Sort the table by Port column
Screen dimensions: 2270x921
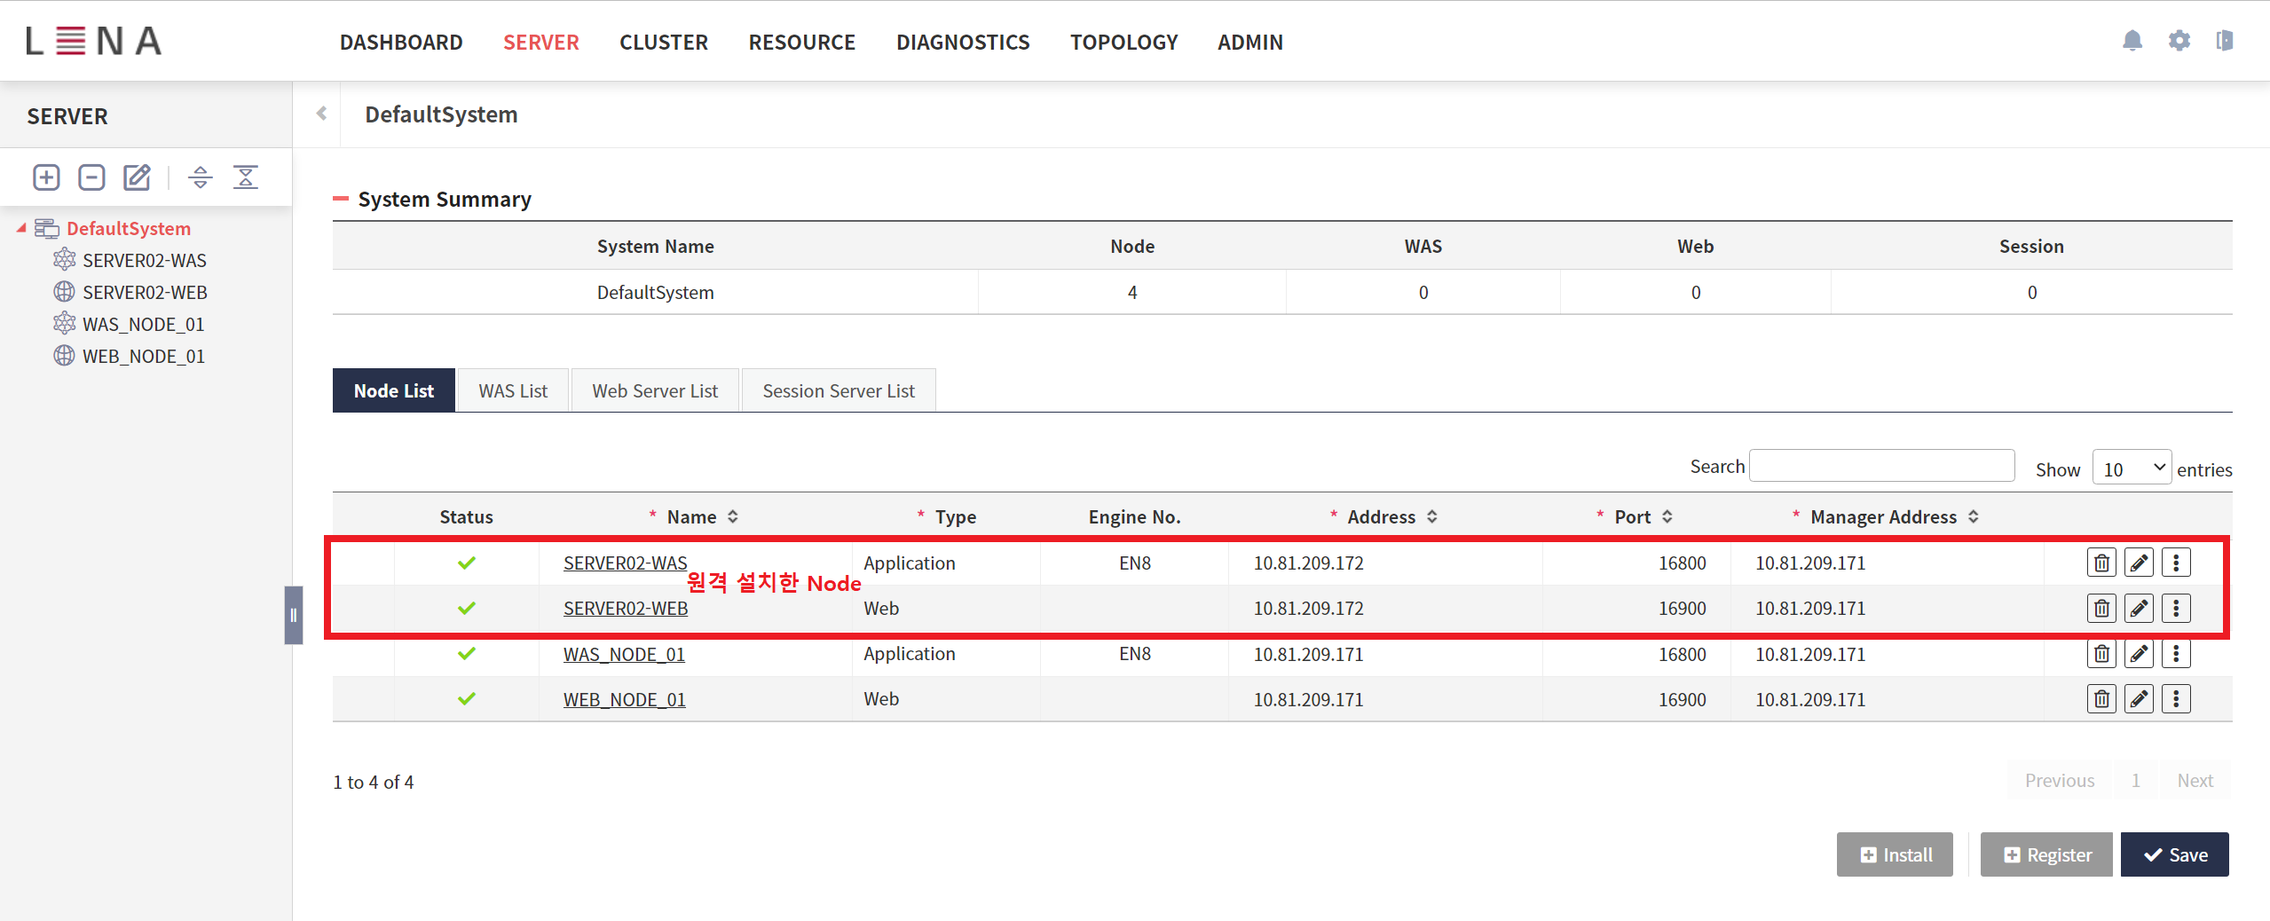tap(1667, 516)
